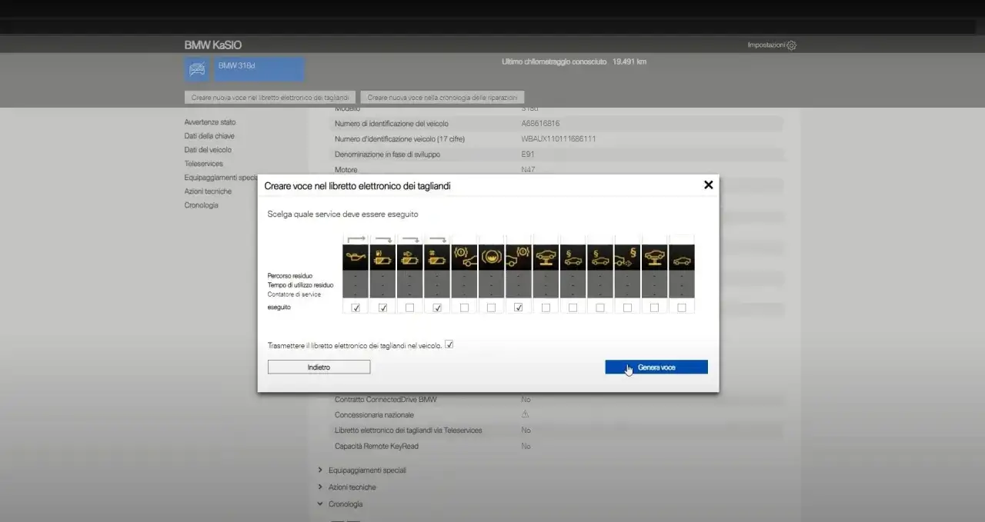Click the blue vehicle icon near BMW 318d
The height and width of the screenshot is (522, 985).
[197, 69]
